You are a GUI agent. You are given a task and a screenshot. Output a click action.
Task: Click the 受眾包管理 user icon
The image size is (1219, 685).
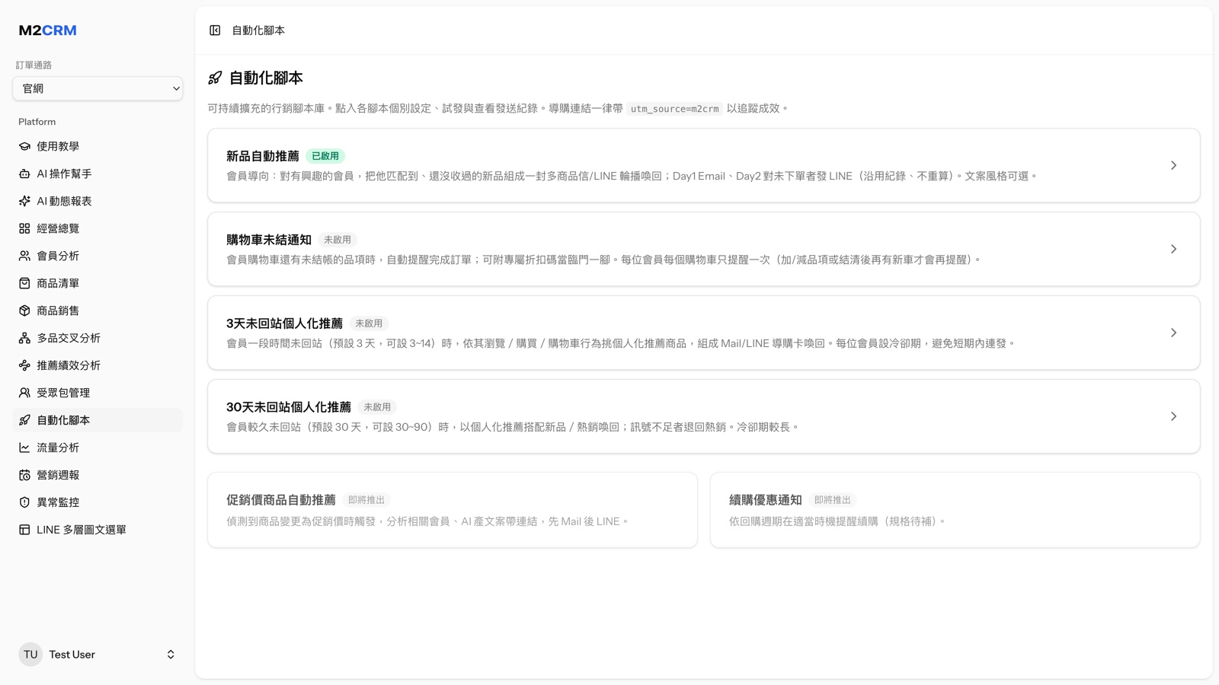[24, 393]
